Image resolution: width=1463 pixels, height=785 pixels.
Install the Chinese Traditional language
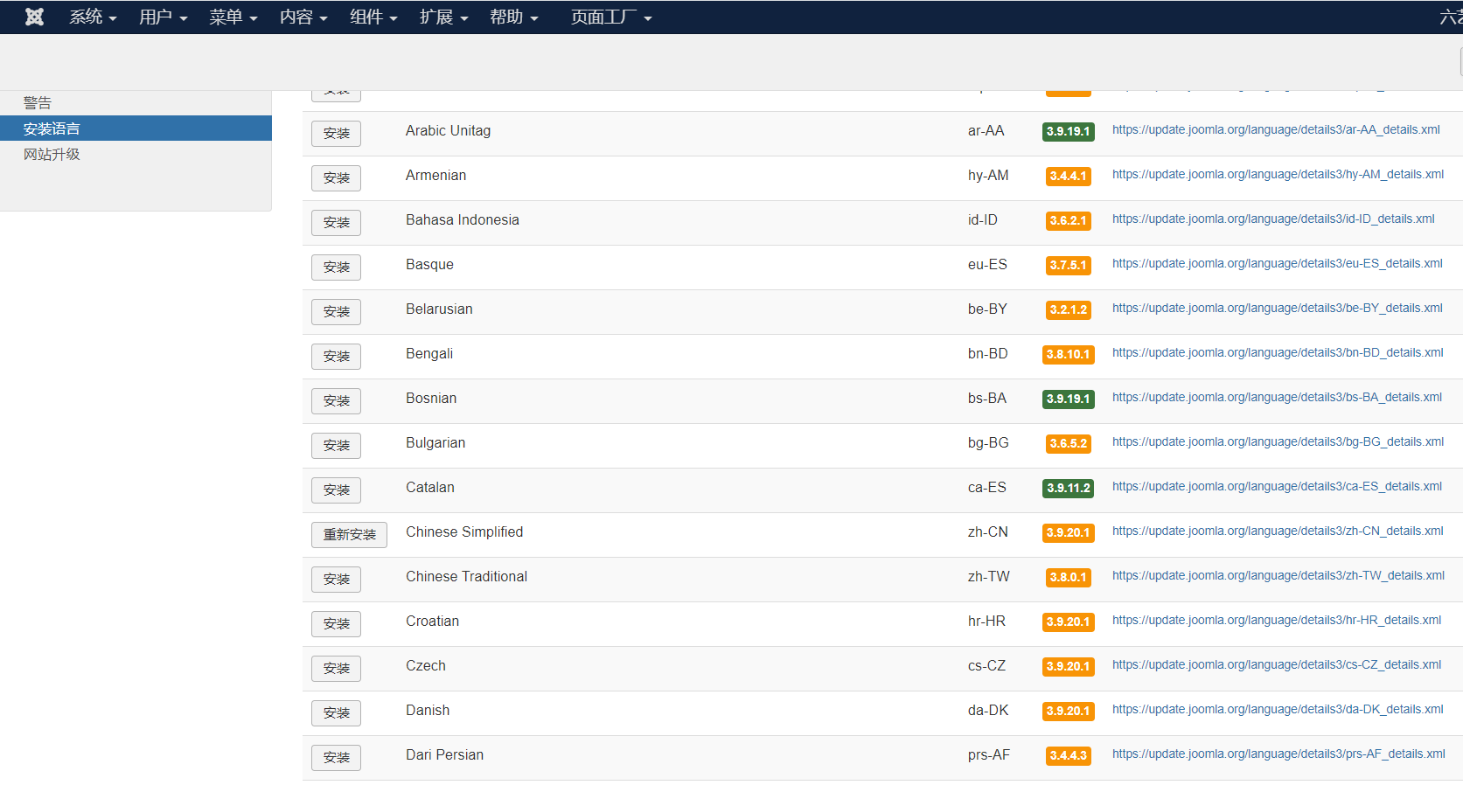(x=336, y=579)
